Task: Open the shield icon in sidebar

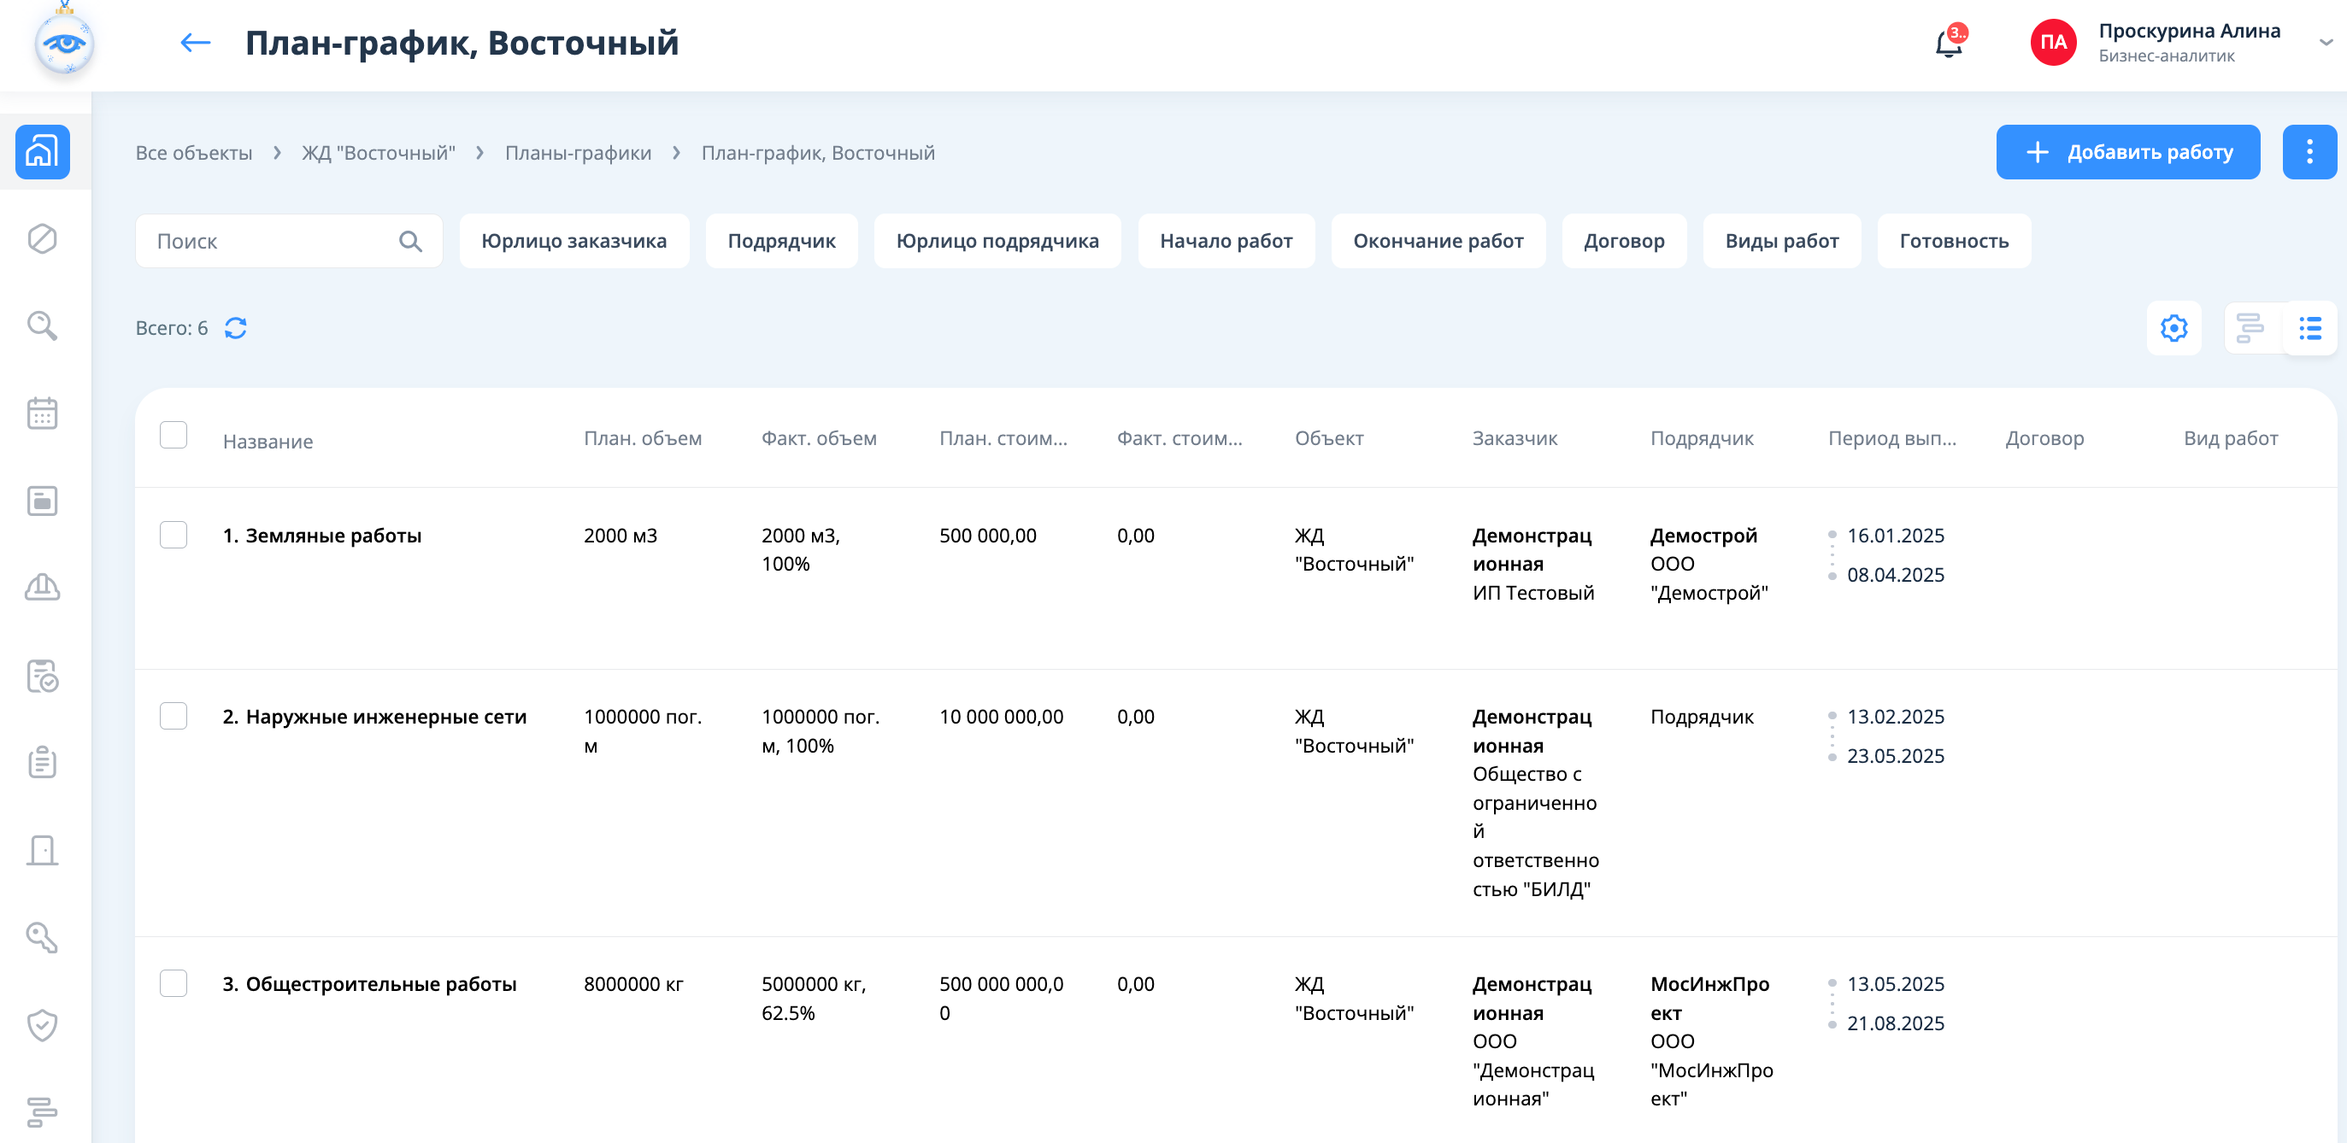Action: pyautogui.click(x=42, y=1025)
